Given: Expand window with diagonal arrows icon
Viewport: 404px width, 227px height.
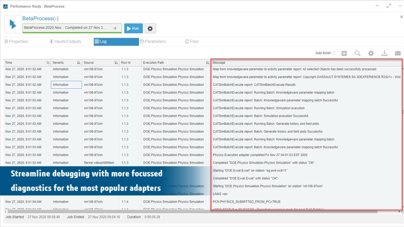Looking at the screenshot, I should [x=388, y=6].
